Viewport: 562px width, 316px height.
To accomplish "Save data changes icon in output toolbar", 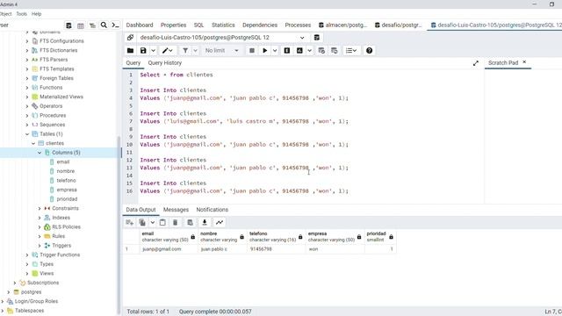I will coord(191,222).
